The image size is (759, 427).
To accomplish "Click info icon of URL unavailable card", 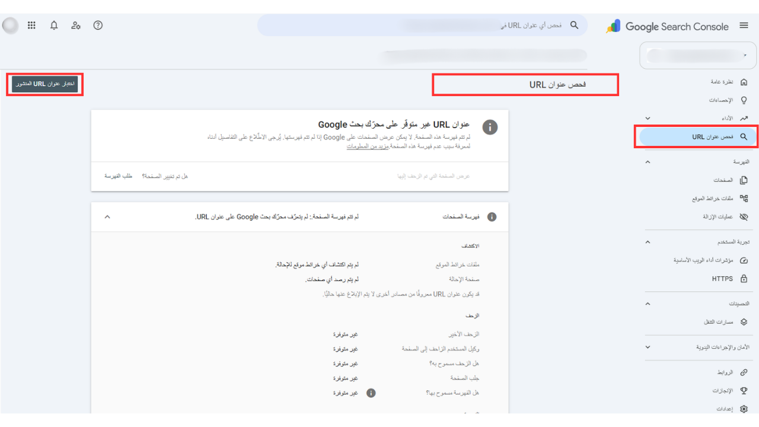I will [490, 127].
